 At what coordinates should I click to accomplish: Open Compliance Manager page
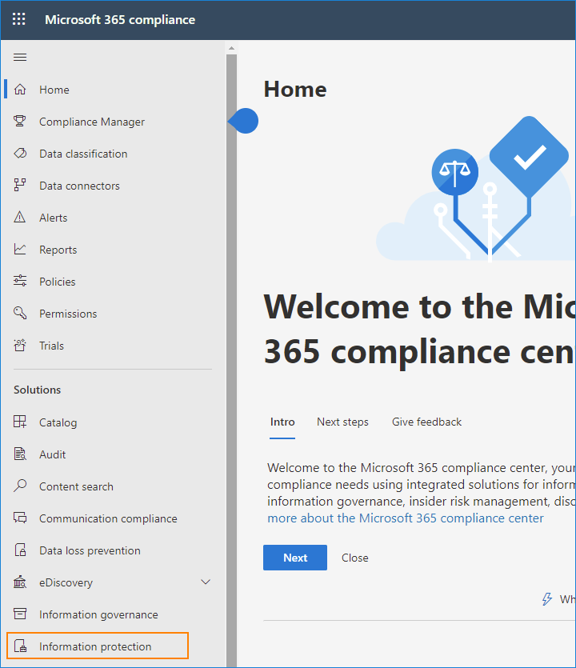(92, 122)
